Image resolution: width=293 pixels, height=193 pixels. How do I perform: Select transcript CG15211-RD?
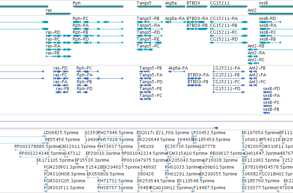point(229,43)
